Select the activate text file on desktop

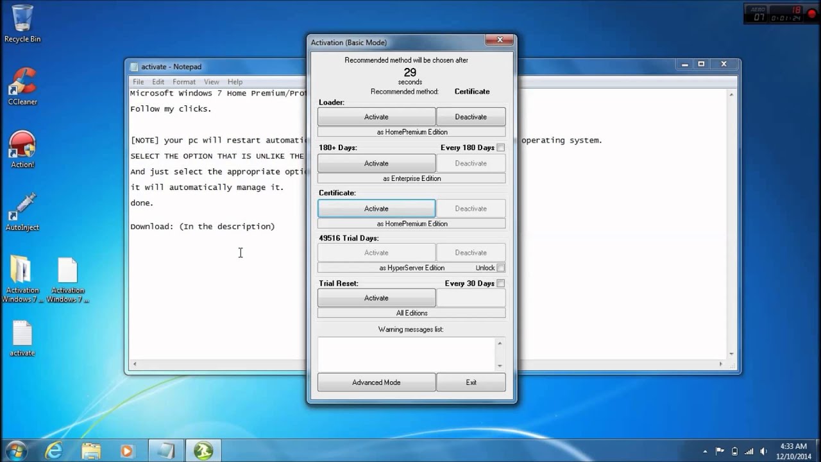tap(22, 338)
